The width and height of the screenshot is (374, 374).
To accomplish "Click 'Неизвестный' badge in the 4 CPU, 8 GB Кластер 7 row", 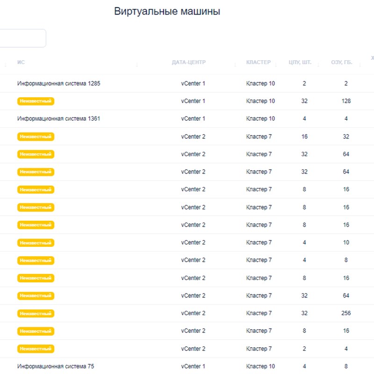I will point(36,260).
